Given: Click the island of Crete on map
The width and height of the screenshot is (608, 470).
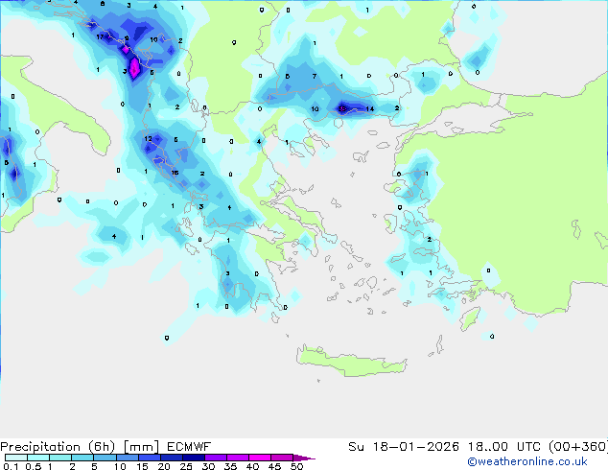Looking at the screenshot, I should (x=351, y=361).
